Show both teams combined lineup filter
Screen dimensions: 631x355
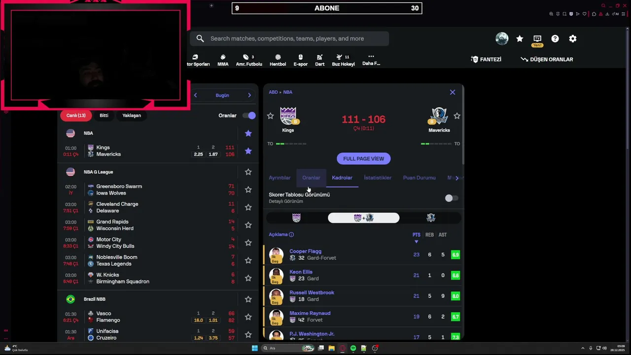(364, 218)
